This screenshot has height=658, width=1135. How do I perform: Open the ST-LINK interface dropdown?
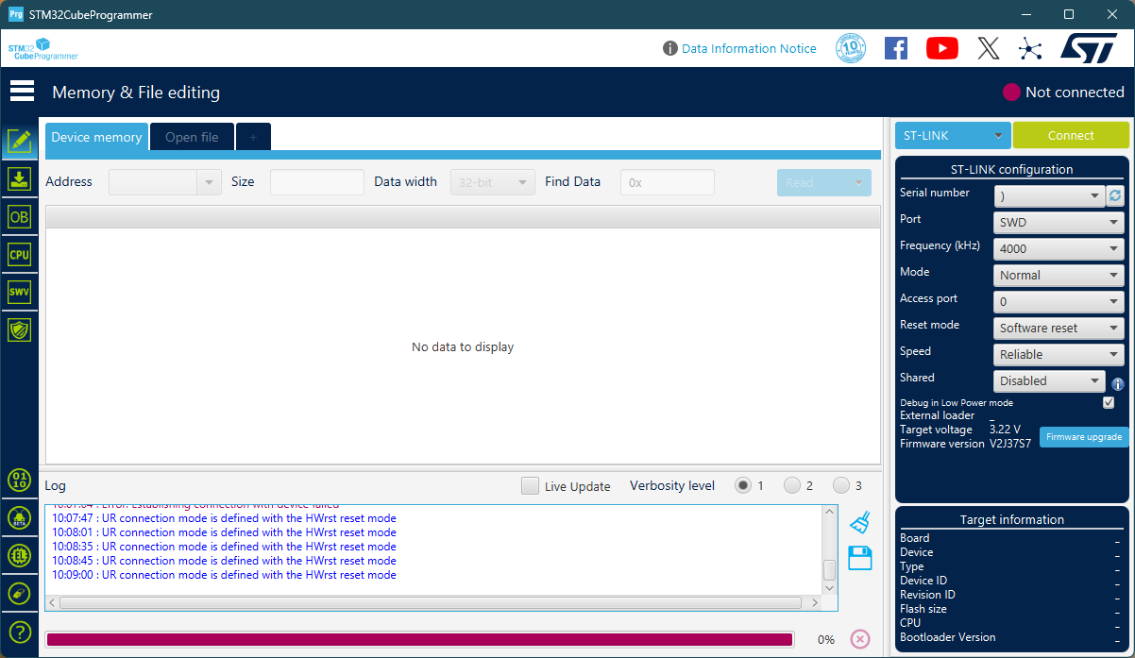pos(953,135)
